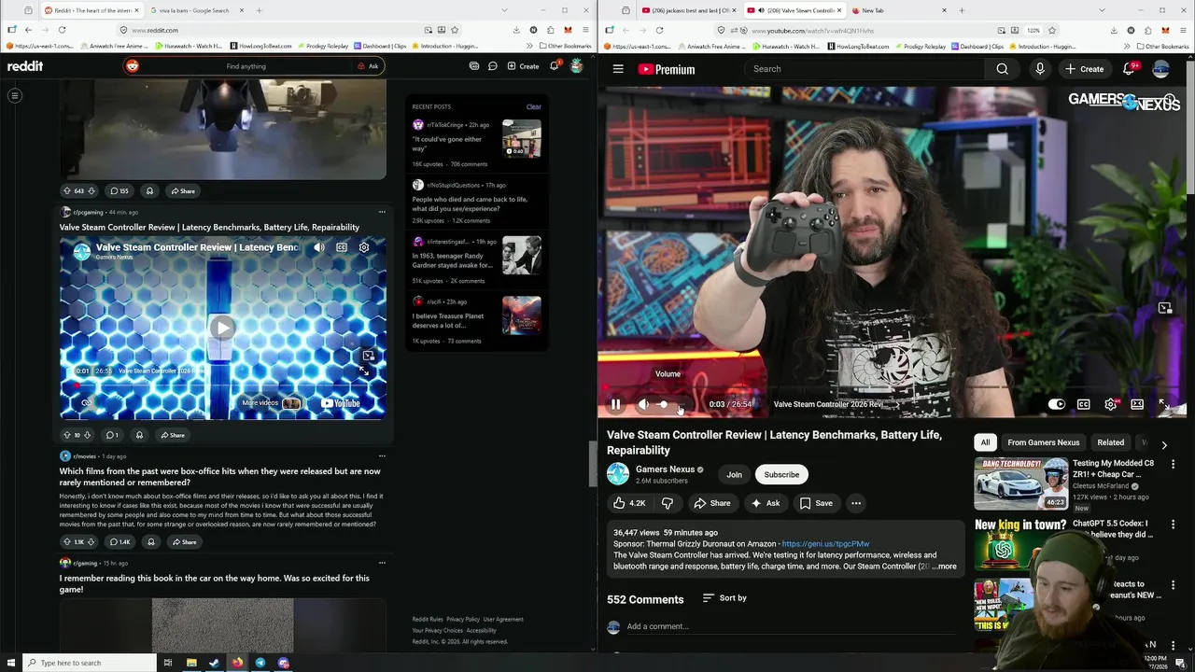Mute the YouTube player volume

coord(643,404)
